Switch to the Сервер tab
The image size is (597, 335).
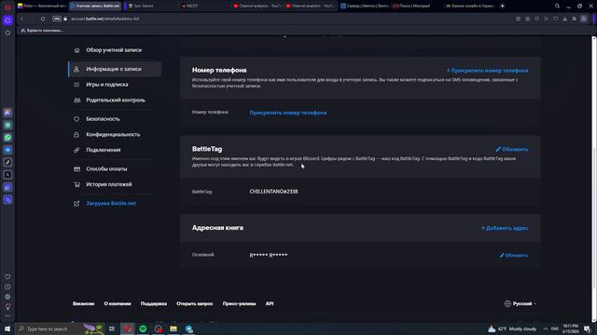pos(365,6)
